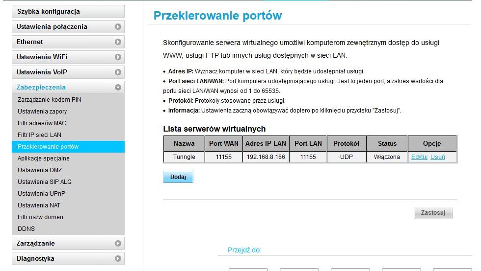
Task: Open Filtr nazw domen page
Action: click(x=40, y=217)
